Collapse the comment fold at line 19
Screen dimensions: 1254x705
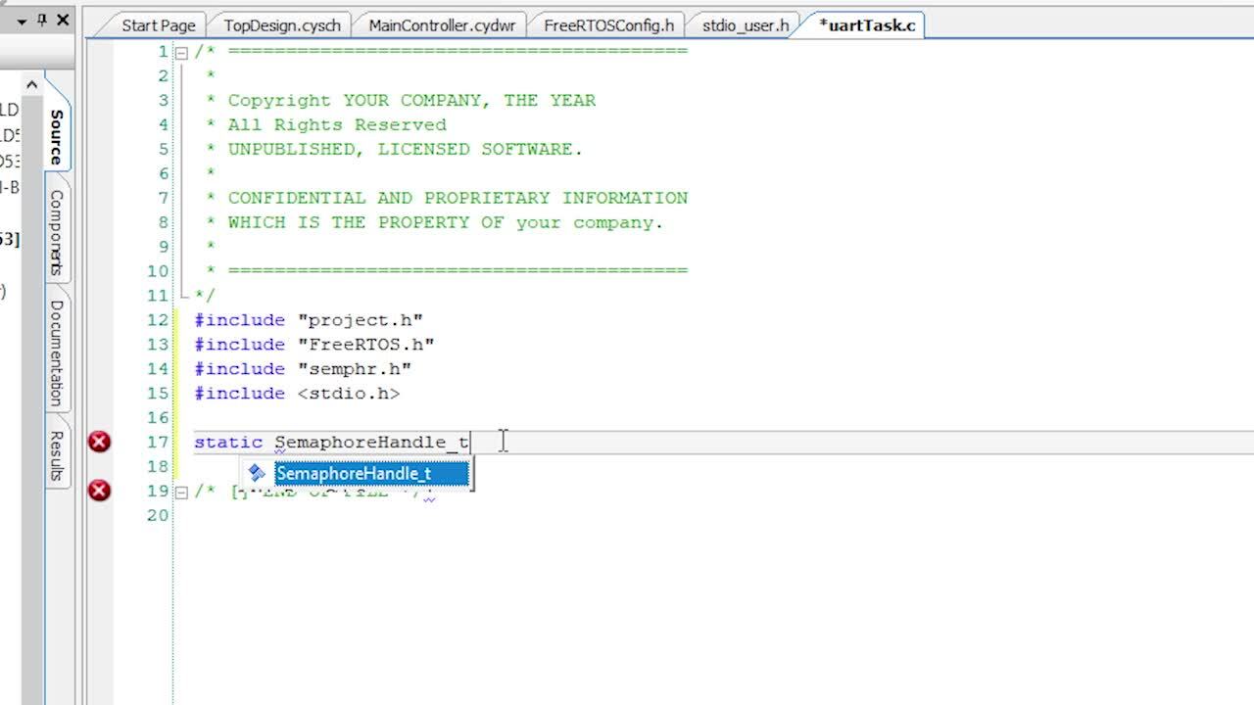click(181, 492)
